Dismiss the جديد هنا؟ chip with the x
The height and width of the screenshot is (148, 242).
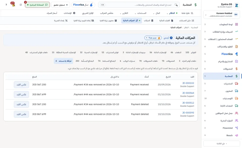click(146, 38)
